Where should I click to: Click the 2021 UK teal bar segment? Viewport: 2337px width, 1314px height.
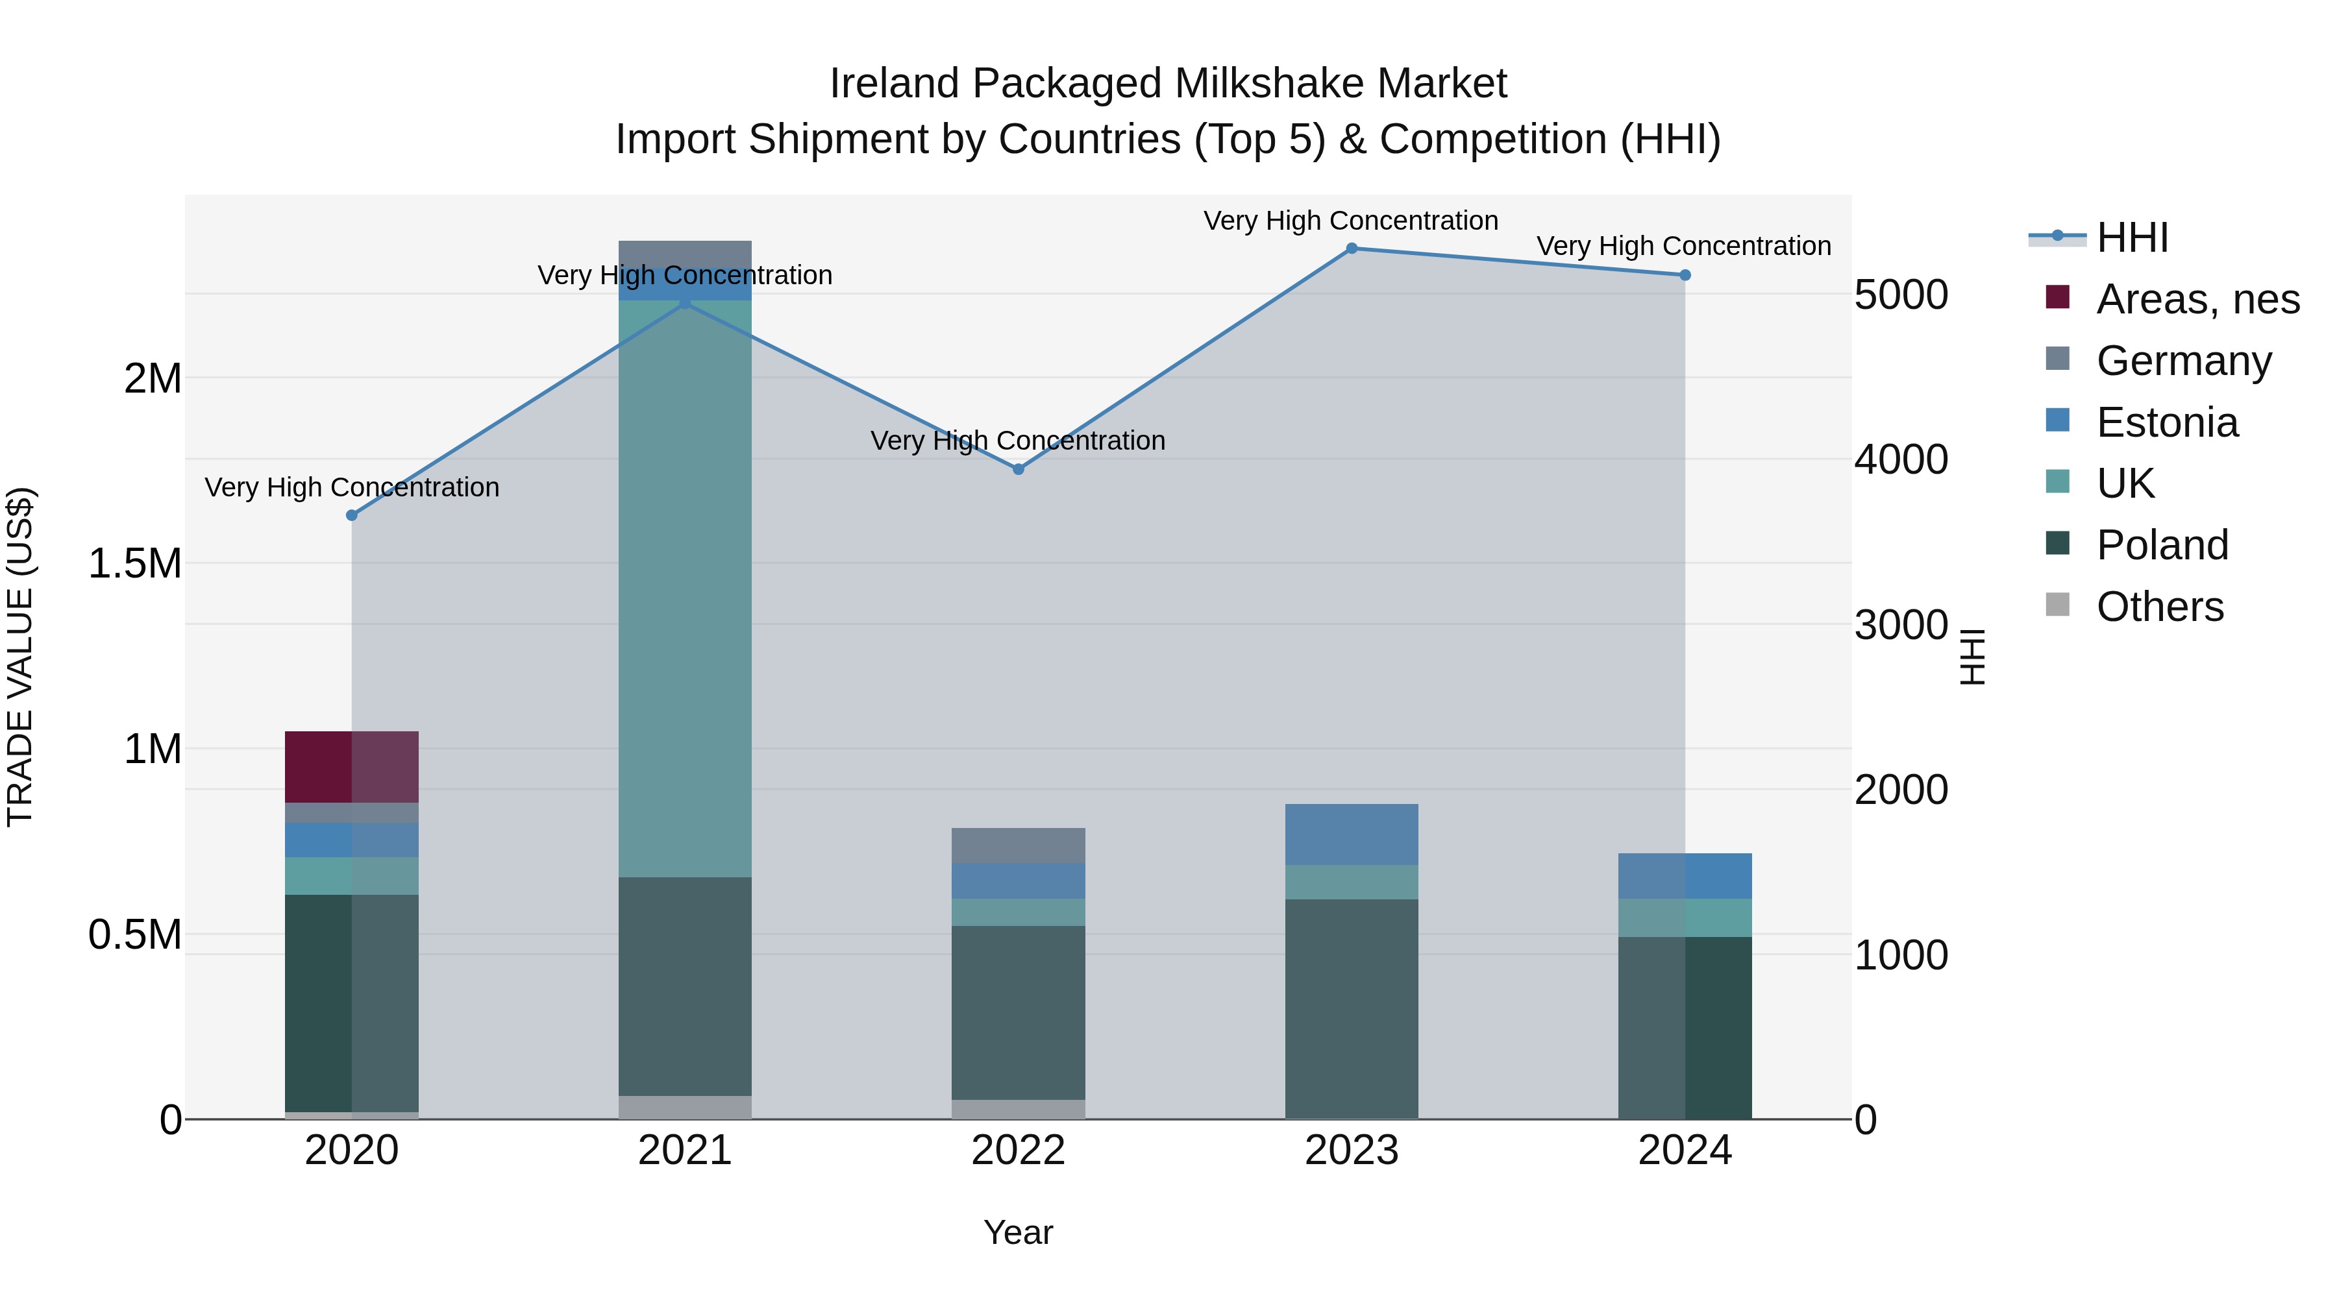coord(685,589)
